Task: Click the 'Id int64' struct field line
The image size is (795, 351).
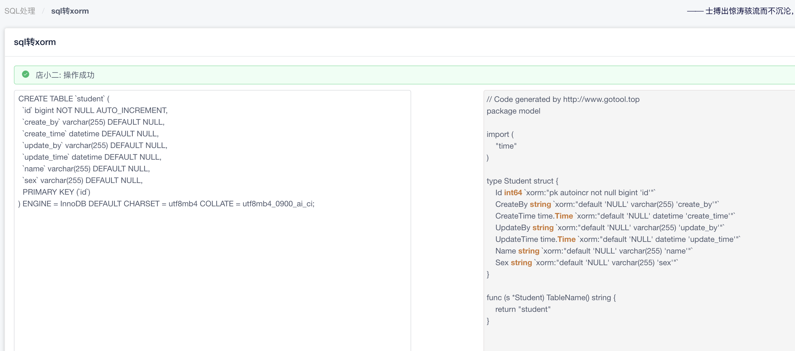Action: click(x=576, y=193)
